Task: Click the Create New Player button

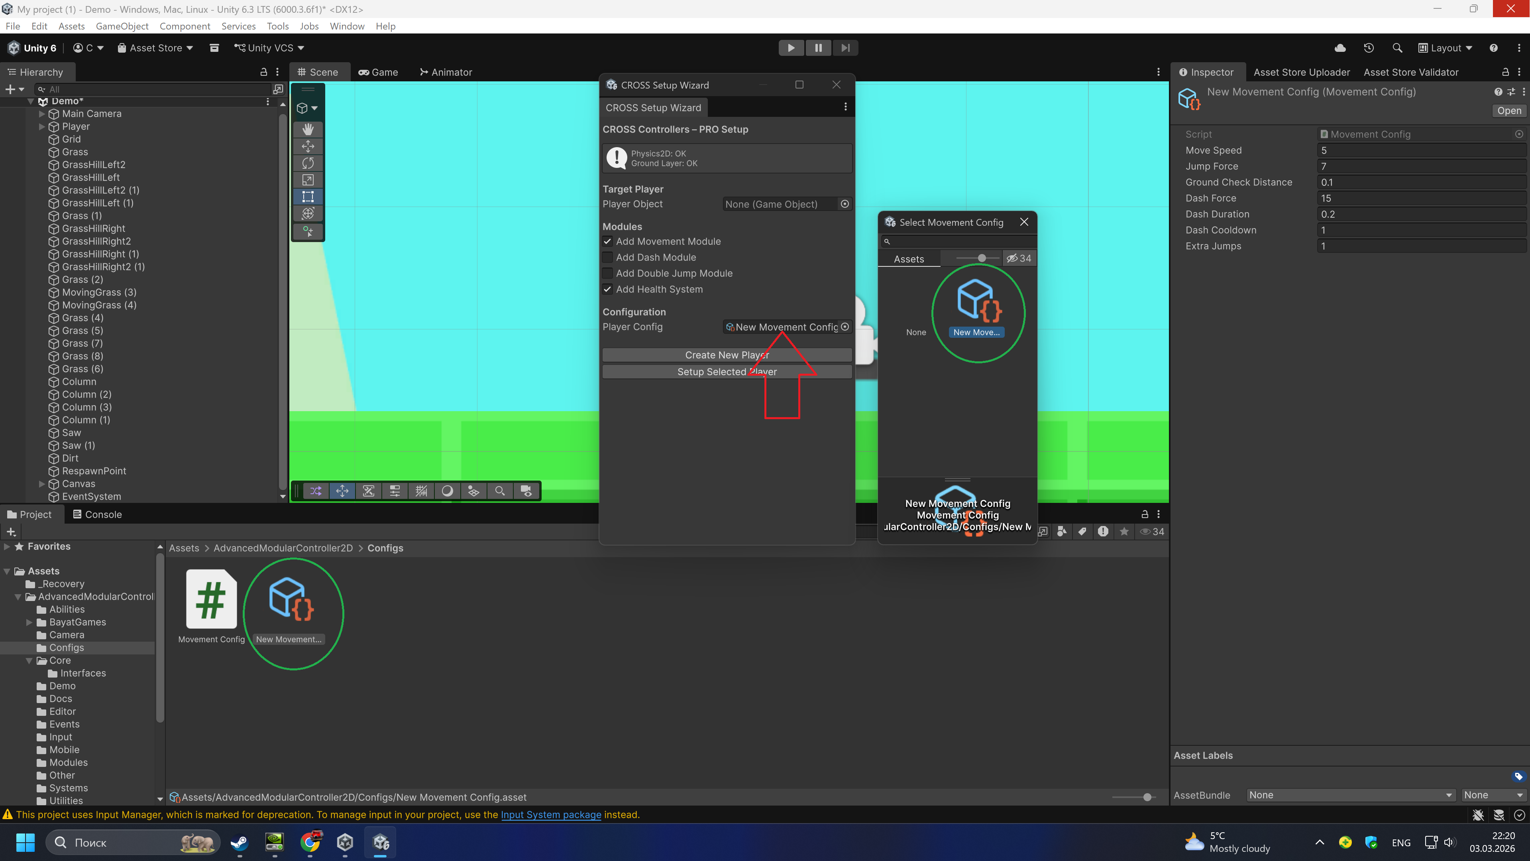Action: (x=727, y=355)
